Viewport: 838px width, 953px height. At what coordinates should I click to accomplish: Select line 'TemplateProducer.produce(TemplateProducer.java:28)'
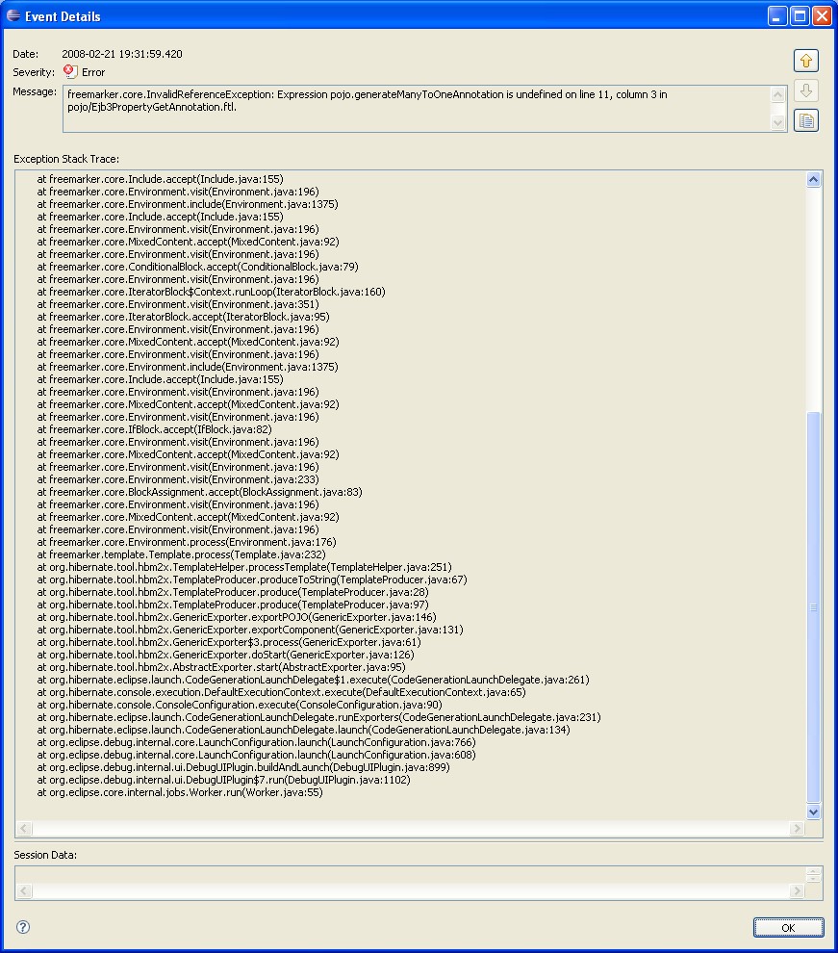233,593
